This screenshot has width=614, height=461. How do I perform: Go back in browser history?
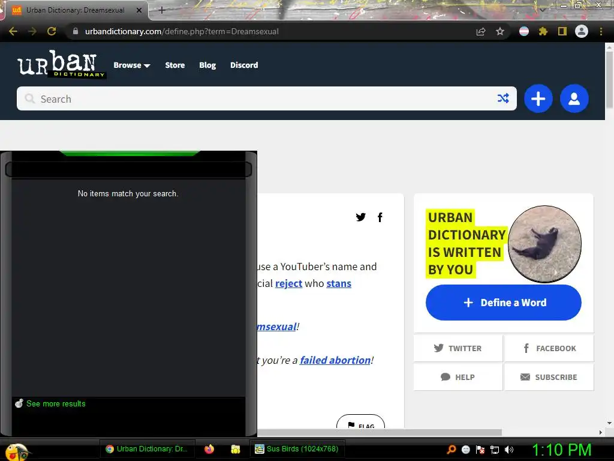(13, 31)
